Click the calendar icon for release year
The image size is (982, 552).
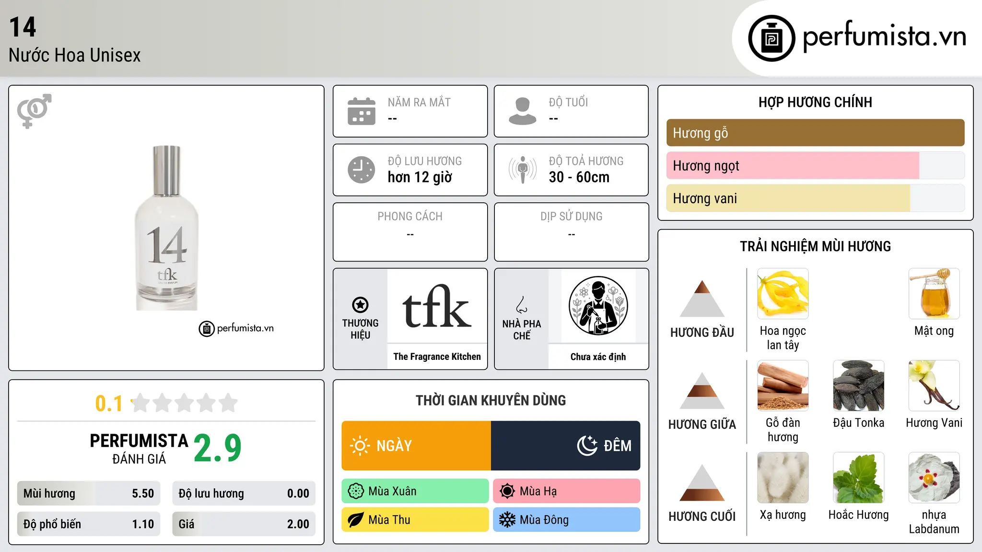point(362,111)
